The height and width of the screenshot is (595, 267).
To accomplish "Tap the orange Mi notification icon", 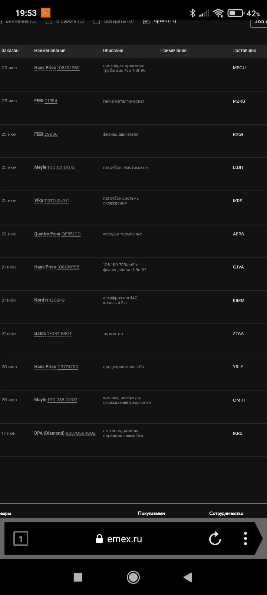I will 45,13.
